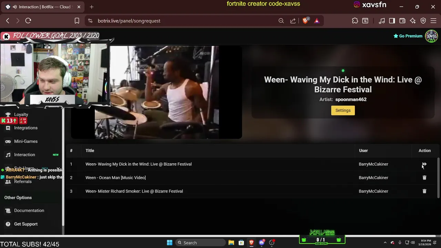The height and width of the screenshot is (248, 441).
Task: Go back in browser history
Action: [8, 21]
